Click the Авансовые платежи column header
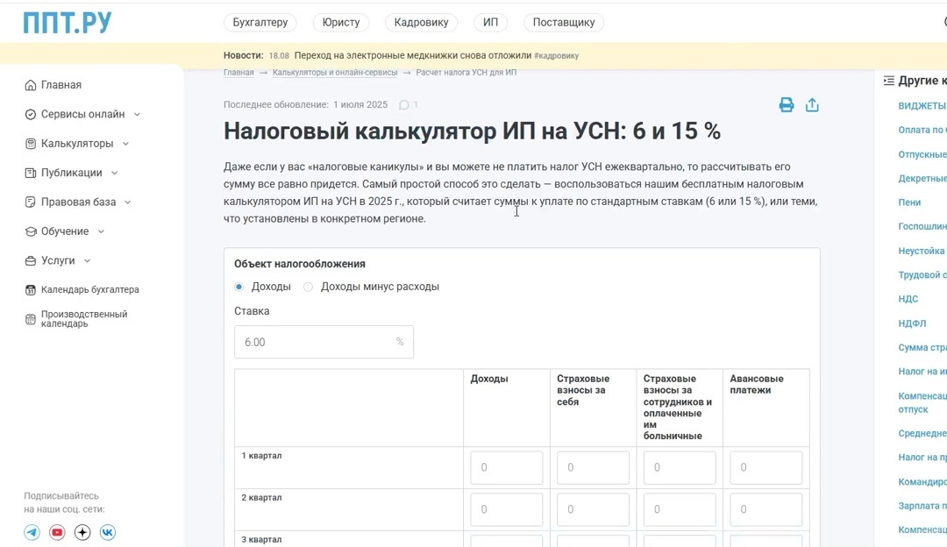Viewport: 947px width, 547px height. pos(756,384)
